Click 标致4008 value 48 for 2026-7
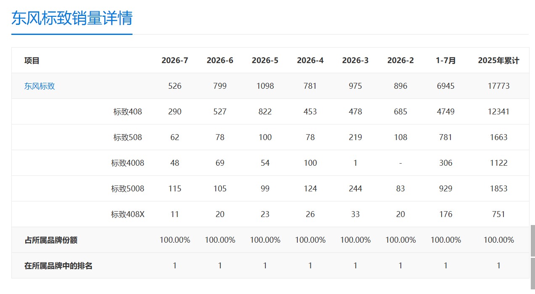 point(175,163)
